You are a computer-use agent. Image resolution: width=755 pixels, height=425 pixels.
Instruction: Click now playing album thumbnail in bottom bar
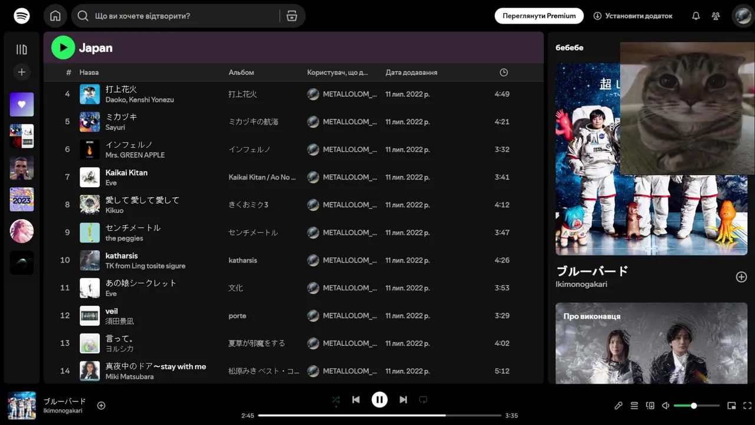[22, 406]
